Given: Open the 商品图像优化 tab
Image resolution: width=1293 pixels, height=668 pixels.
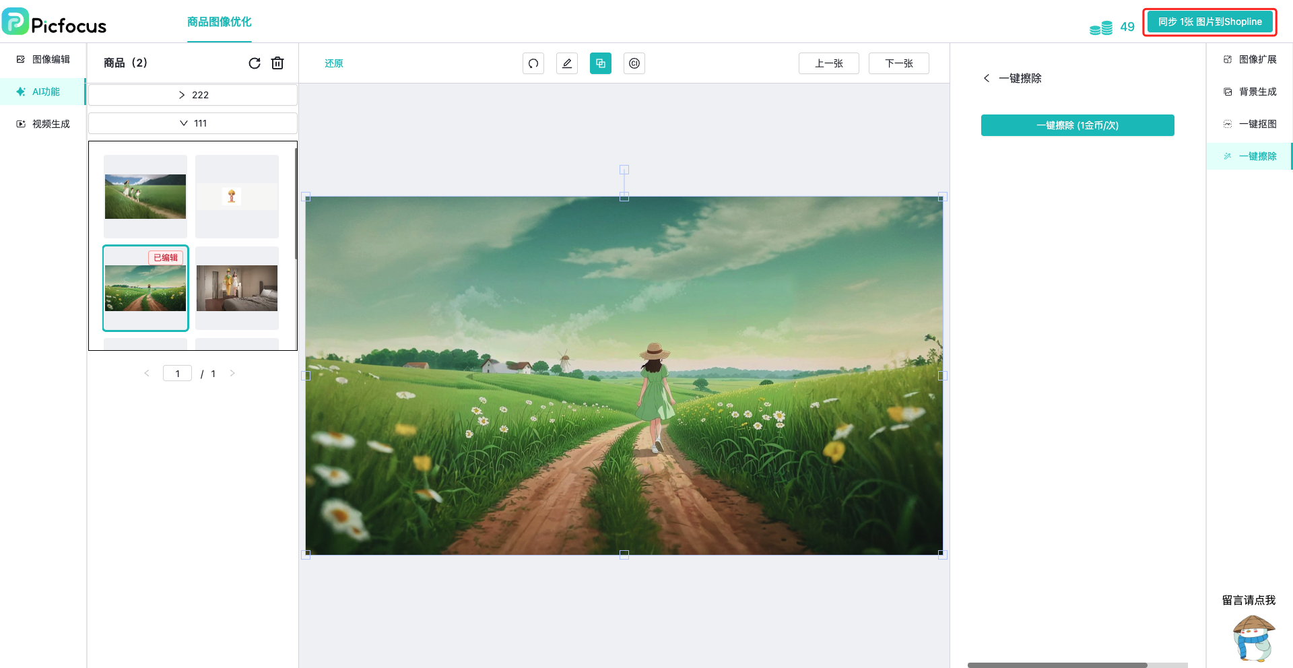Looking at the screenshot, I should (x=219, y=22).
